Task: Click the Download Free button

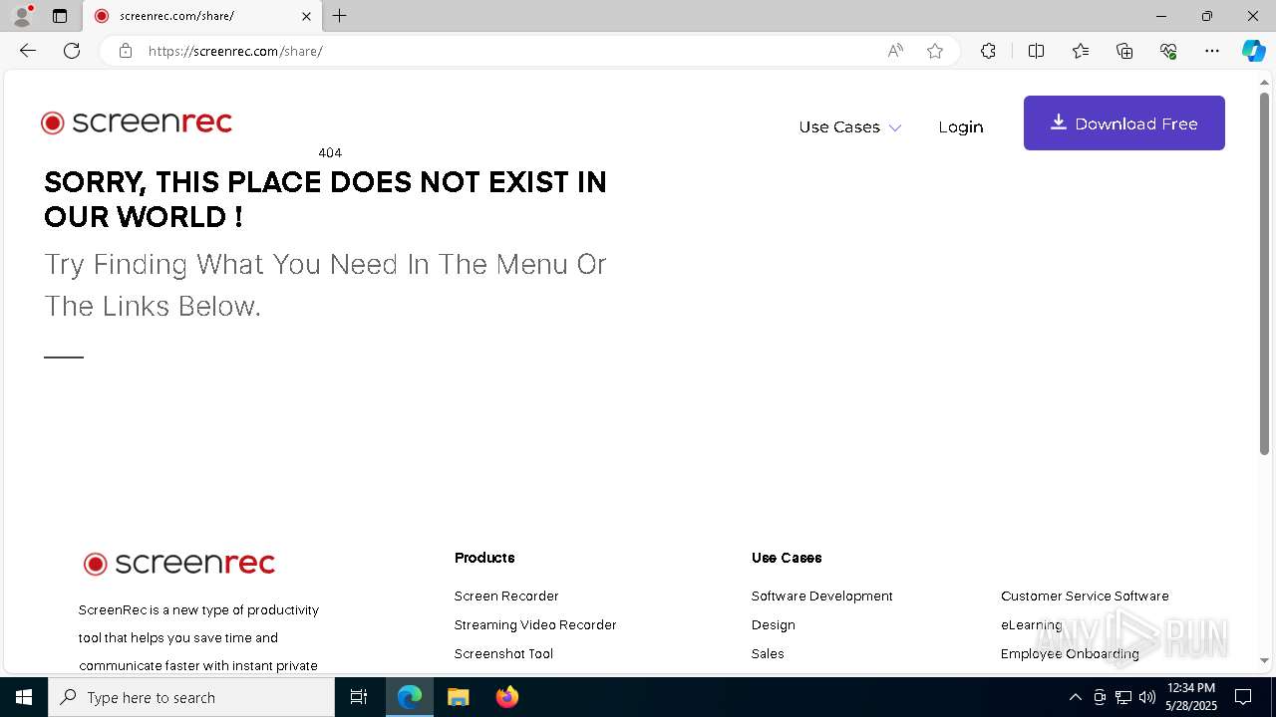Action: point(1124,123)
